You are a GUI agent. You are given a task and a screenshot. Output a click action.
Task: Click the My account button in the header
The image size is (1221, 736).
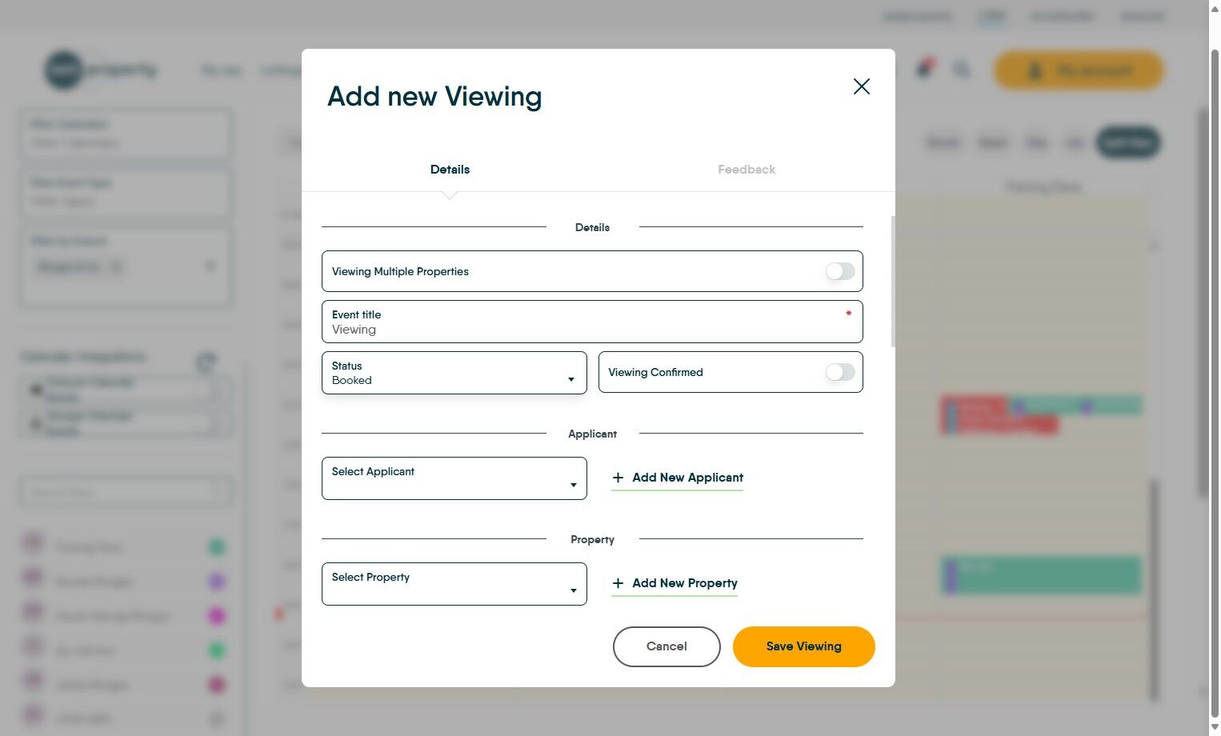coord(1078,70)
